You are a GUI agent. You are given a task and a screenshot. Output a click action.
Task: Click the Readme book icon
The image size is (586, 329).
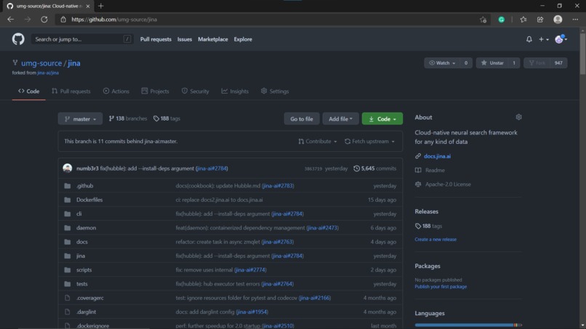pyautogui.click(x=418, y=170)
